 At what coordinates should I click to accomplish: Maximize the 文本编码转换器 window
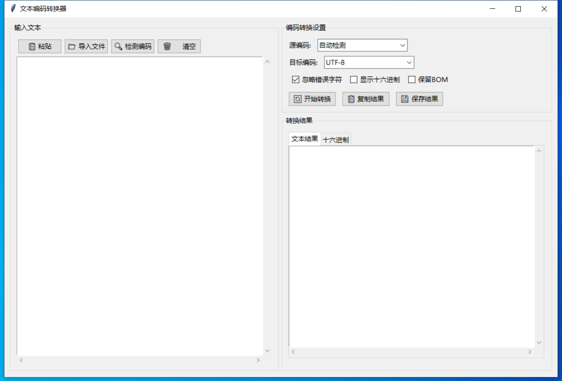click(518, 8)
